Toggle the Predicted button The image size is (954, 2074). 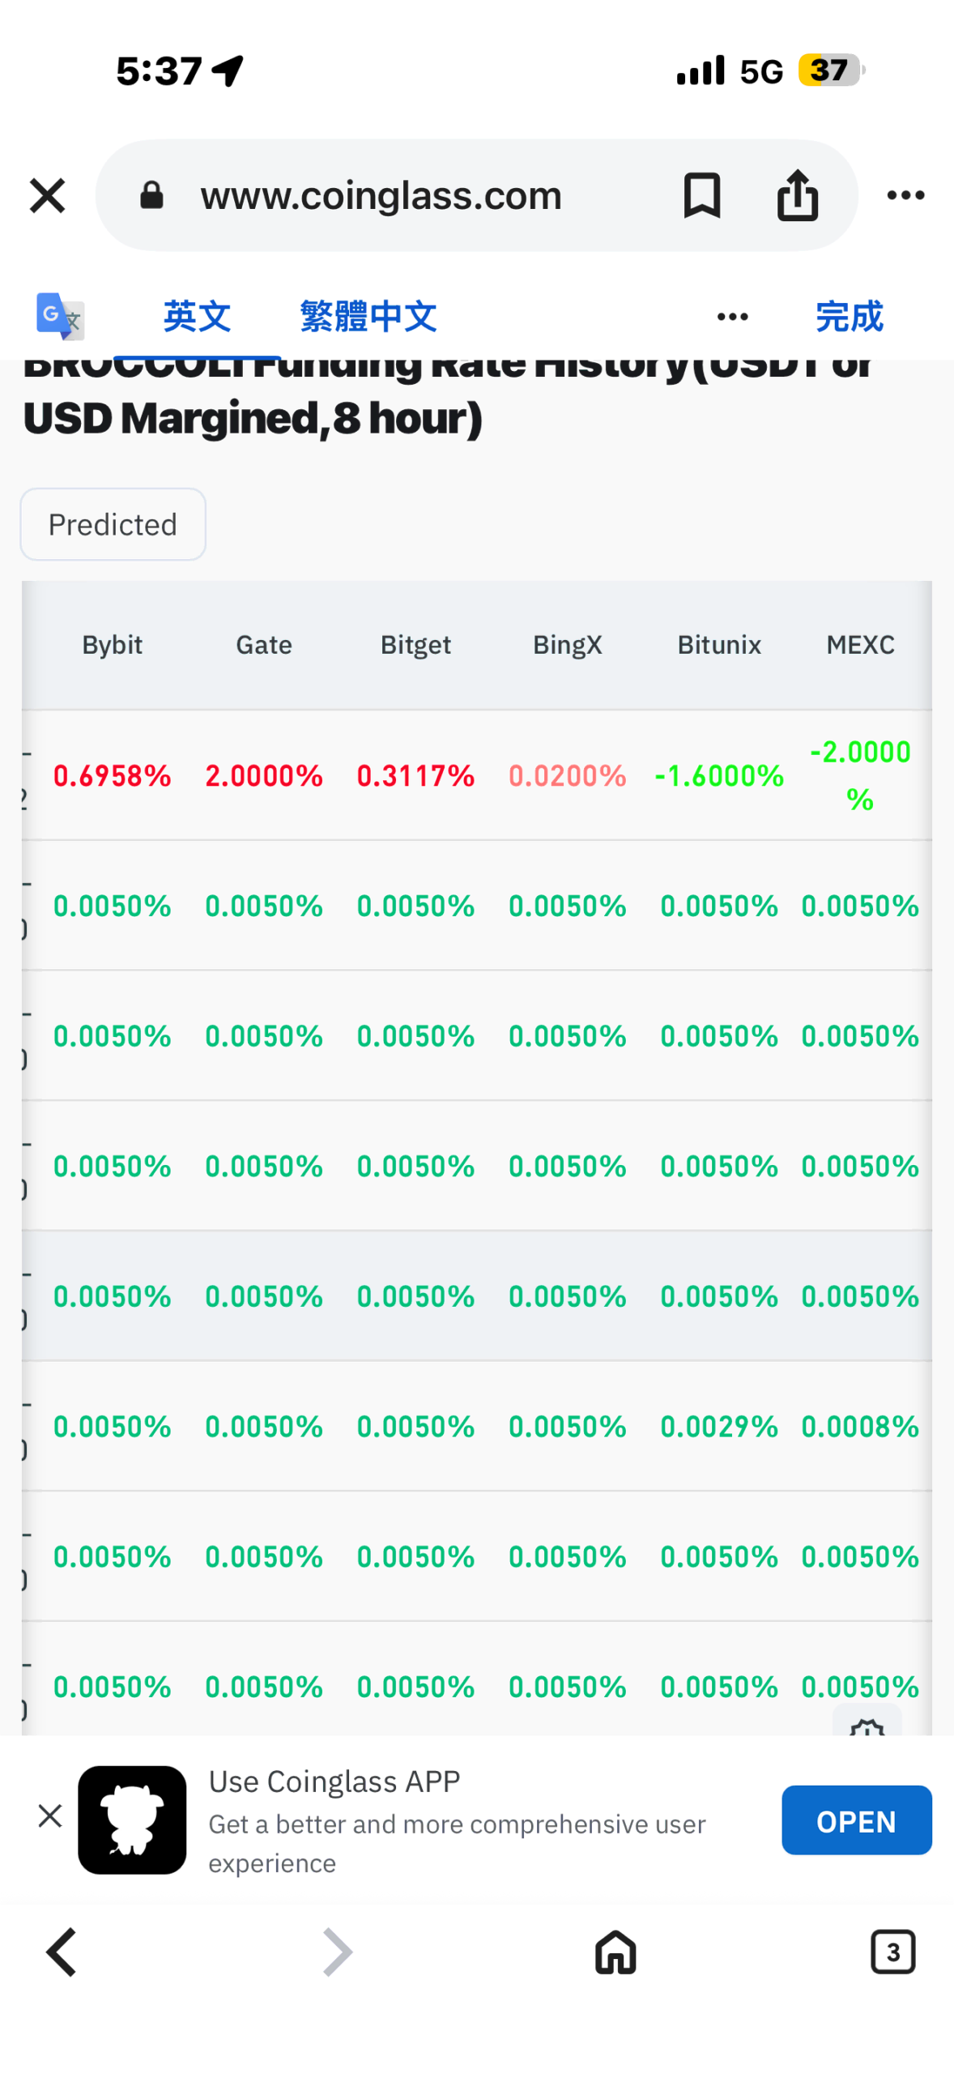pyautogui.click(x=113, y=524)
